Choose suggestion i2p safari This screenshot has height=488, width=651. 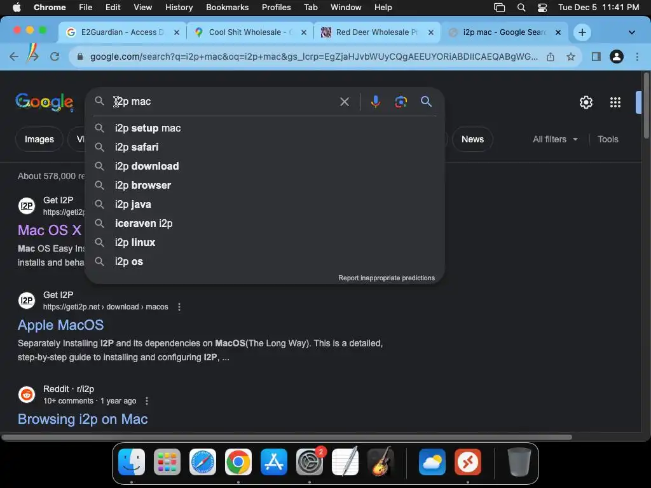pyautogui.click(x=265, y=147)
